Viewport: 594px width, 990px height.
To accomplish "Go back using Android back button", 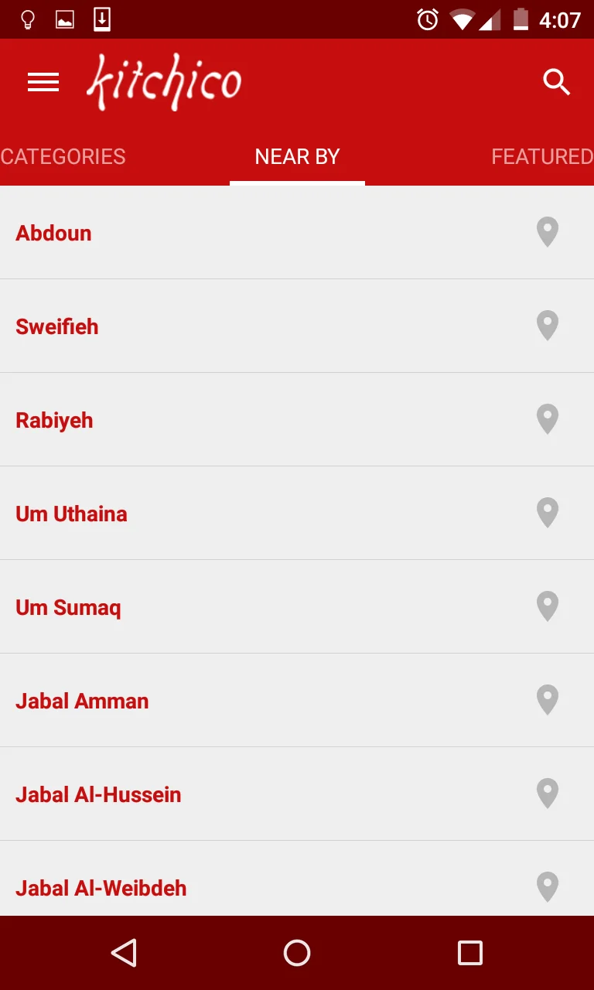I will tap(124, 953).
